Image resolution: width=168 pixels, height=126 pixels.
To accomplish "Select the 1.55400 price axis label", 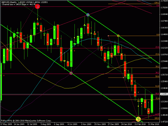I will click(164, 81).
